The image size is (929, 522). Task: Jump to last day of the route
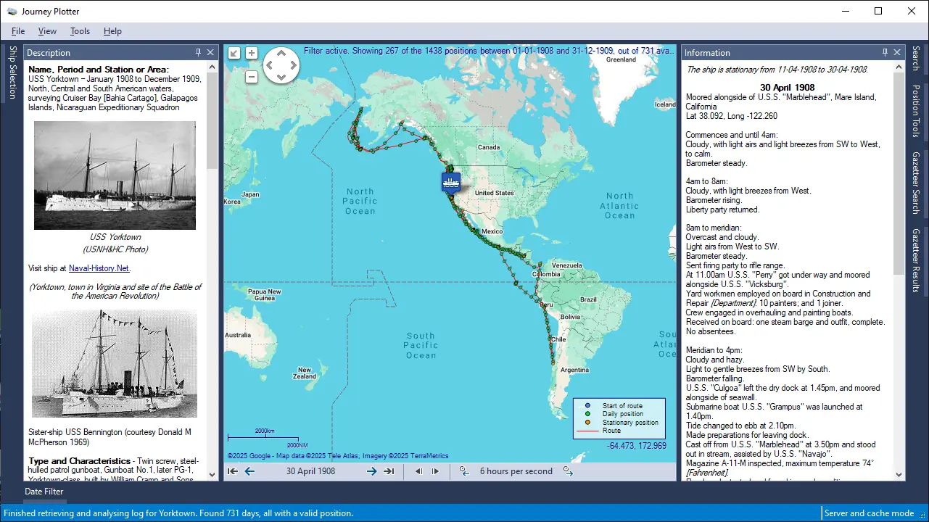389,471
